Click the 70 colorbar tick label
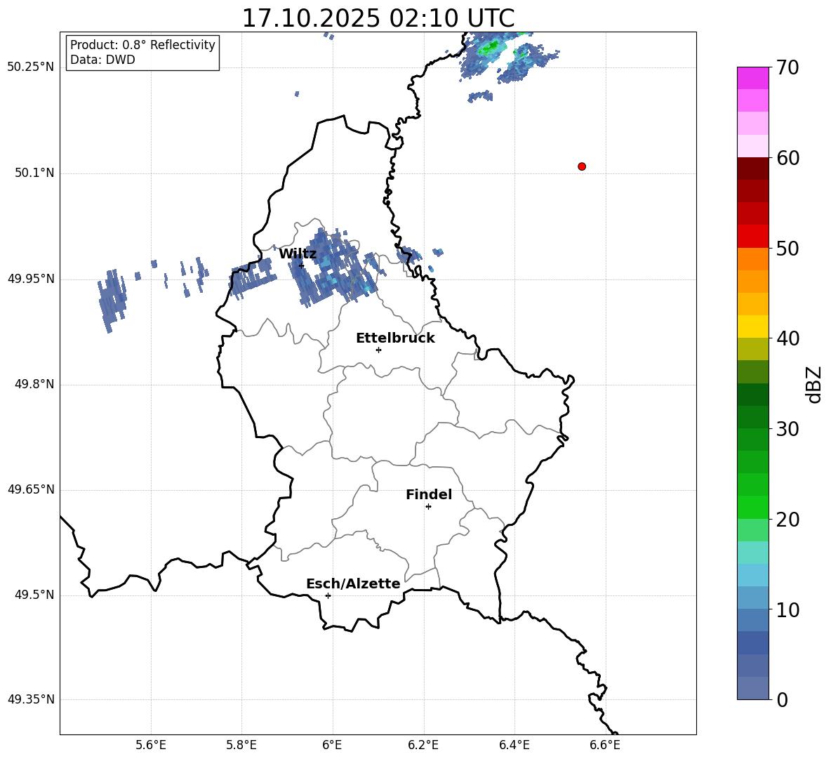Screen dimensions: 831x759 point(787,68)
